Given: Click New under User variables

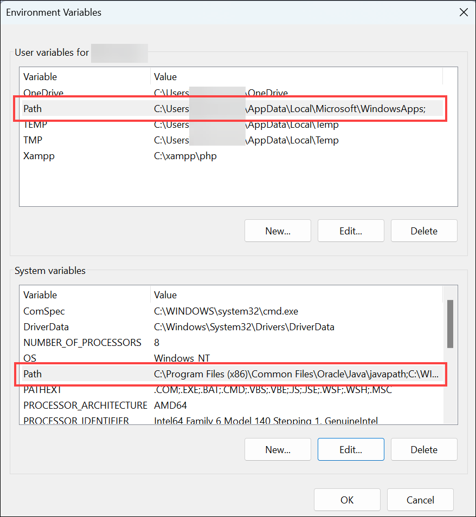Looking at the screenshot, I should (x=278, y=231).
